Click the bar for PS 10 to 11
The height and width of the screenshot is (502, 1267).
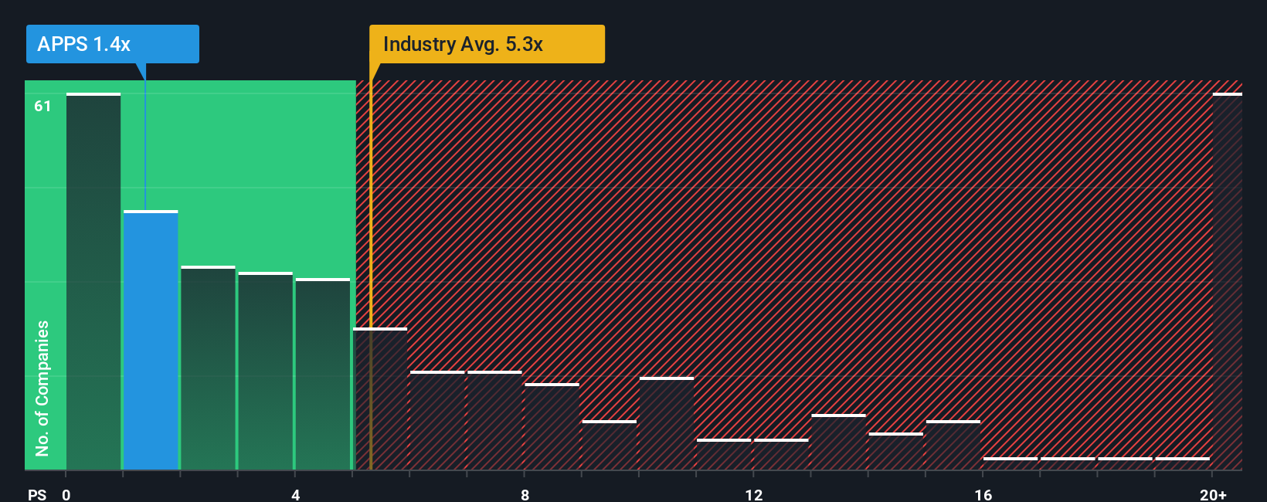667,423
